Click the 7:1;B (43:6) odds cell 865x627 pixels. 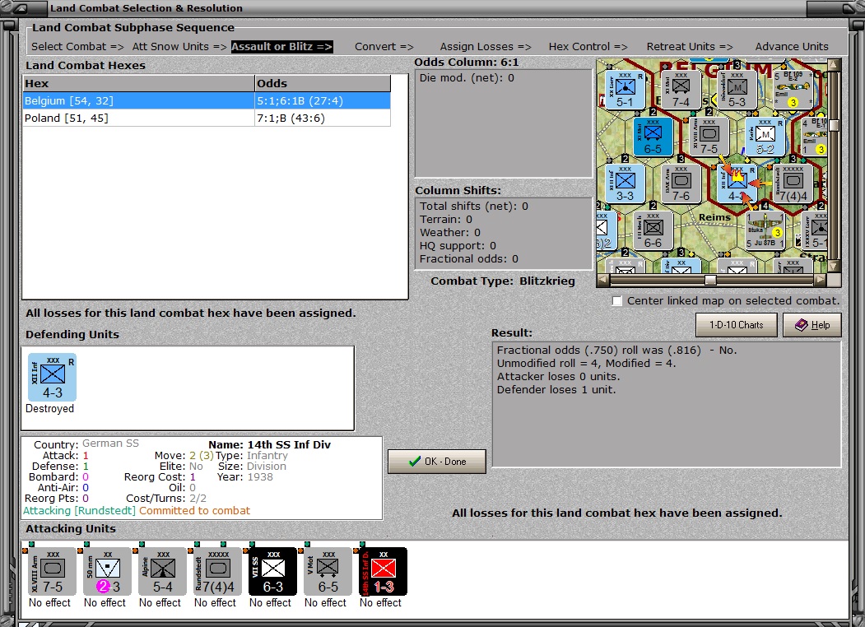[x=323, y=118]
